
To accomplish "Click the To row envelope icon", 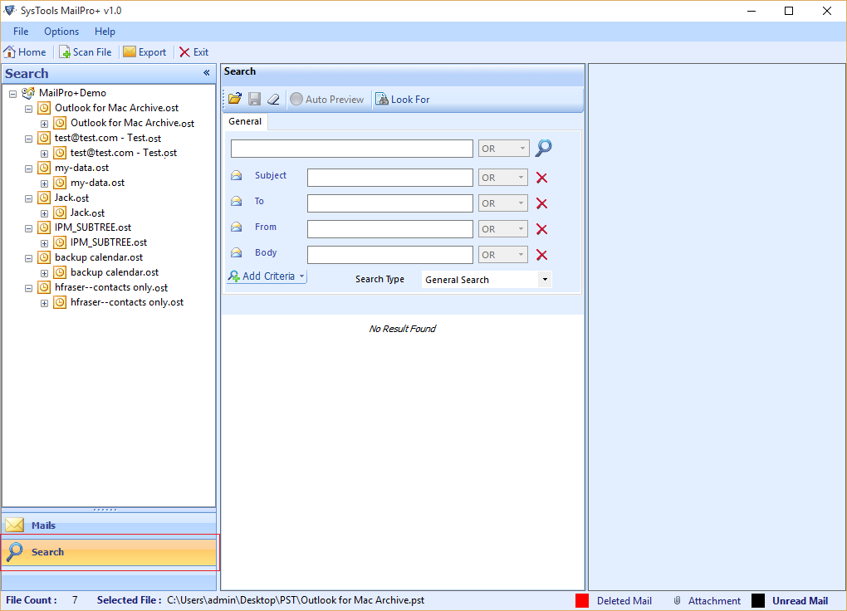I will (x=237, y=201).
